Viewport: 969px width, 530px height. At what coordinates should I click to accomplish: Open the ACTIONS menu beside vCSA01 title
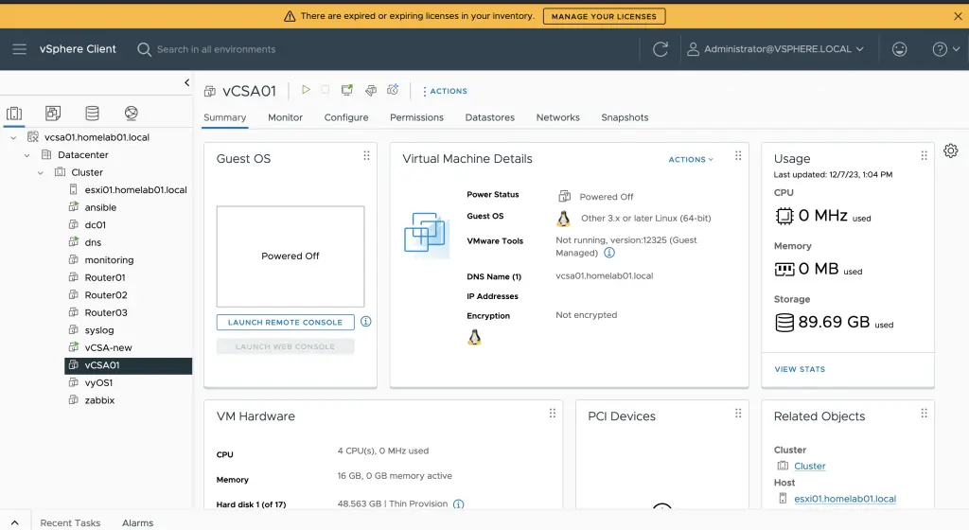445,91
